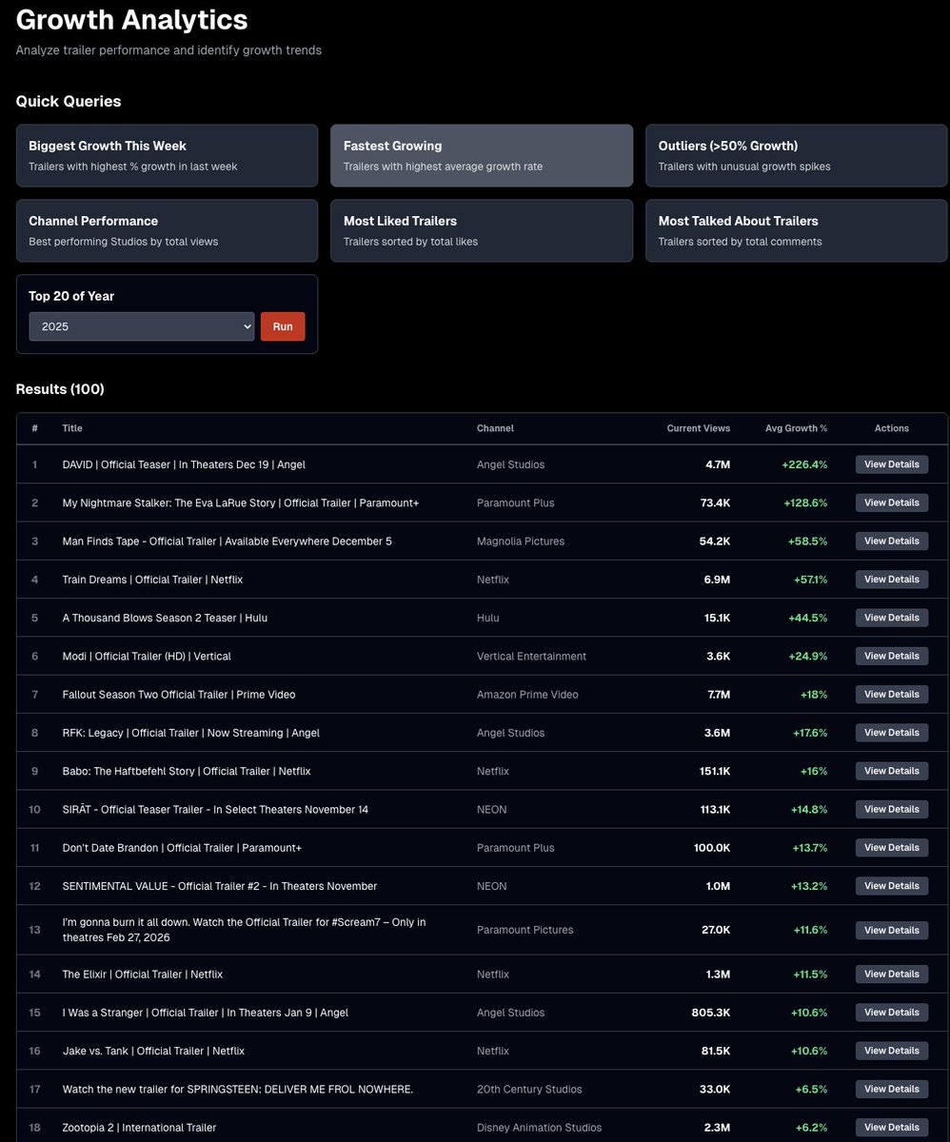Click growth value '+44.5%'

pyautogui.click(x=808, y=618)
